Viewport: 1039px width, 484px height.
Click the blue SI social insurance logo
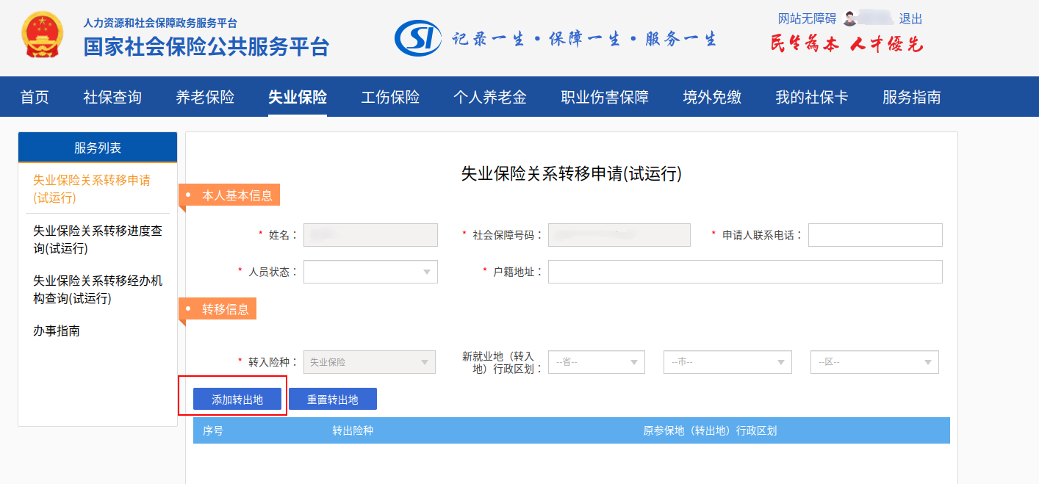[x=417, y=38]
